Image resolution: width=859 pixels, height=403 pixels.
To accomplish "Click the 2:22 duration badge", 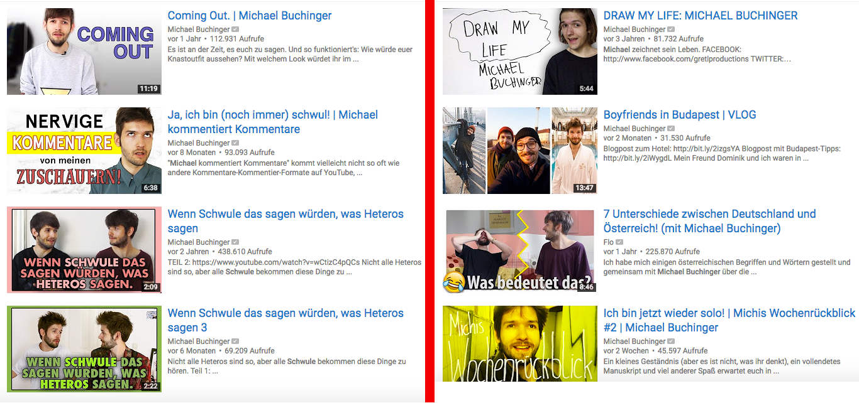I will (151, 387).
